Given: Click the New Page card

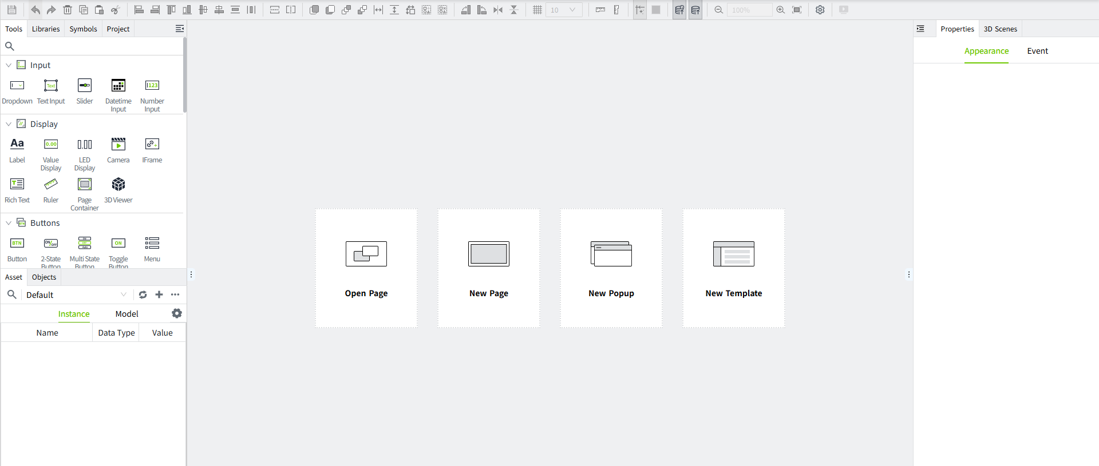Looking at the screenshot, I should coord(489,268).
